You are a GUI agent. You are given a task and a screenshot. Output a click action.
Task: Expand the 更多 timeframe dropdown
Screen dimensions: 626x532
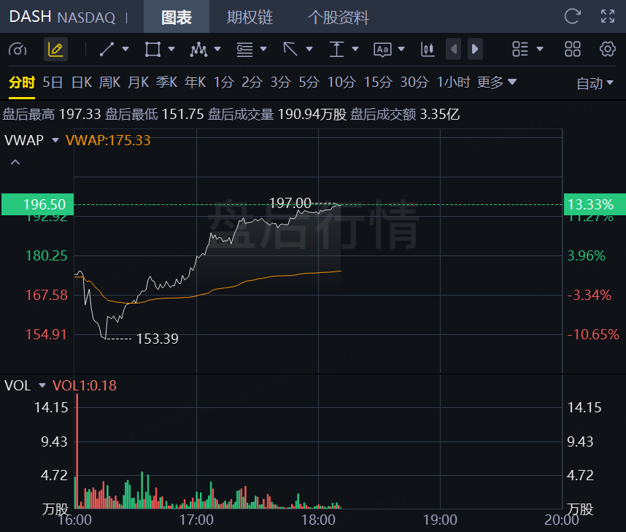pos(497,82)
